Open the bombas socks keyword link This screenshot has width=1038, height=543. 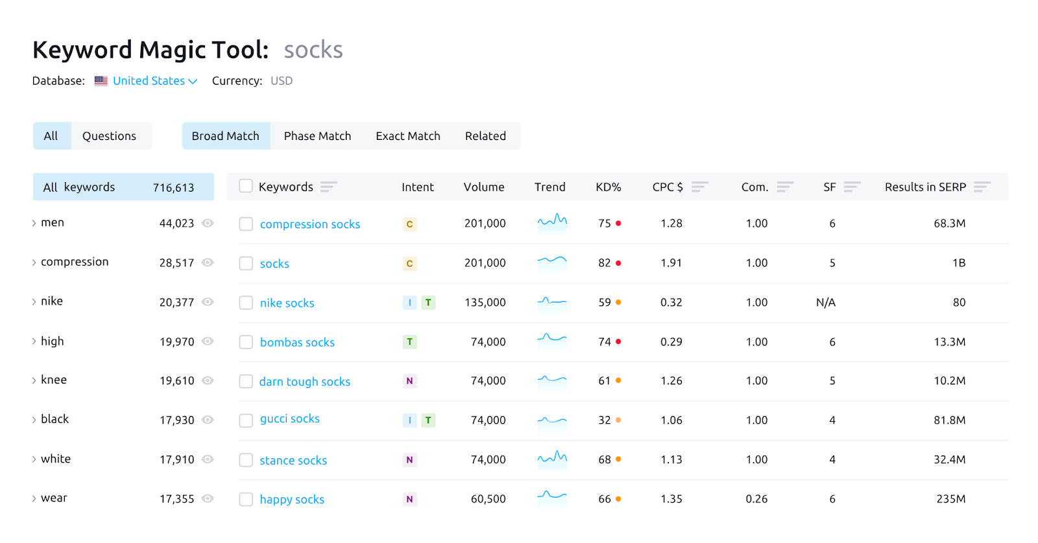(x=297, y=342)
